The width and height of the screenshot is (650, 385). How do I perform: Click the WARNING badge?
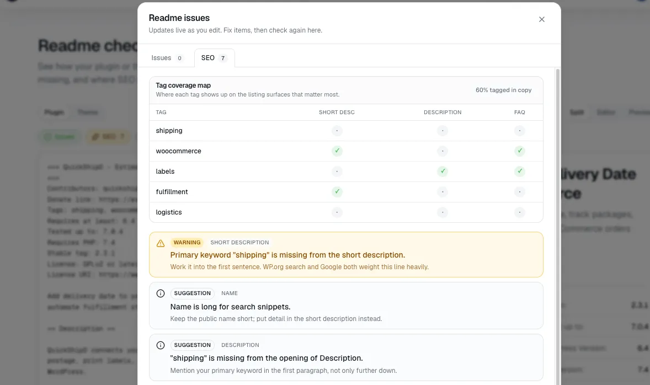[187, 243]
